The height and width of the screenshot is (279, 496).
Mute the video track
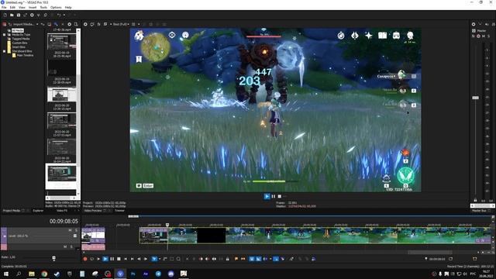pos(70,230)
